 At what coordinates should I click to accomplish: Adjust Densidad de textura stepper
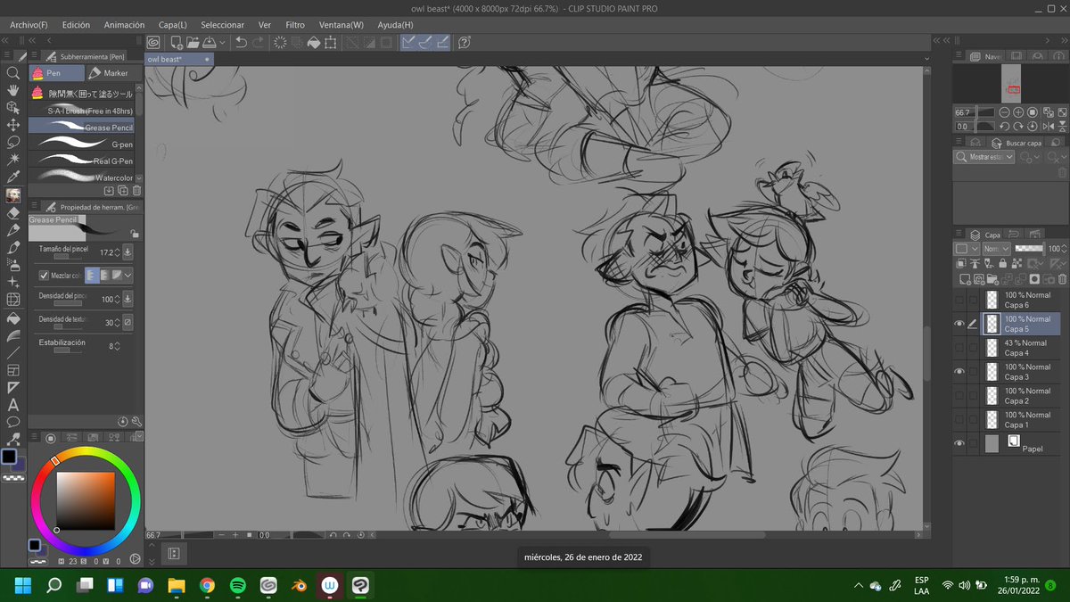[x=119, y=322]
